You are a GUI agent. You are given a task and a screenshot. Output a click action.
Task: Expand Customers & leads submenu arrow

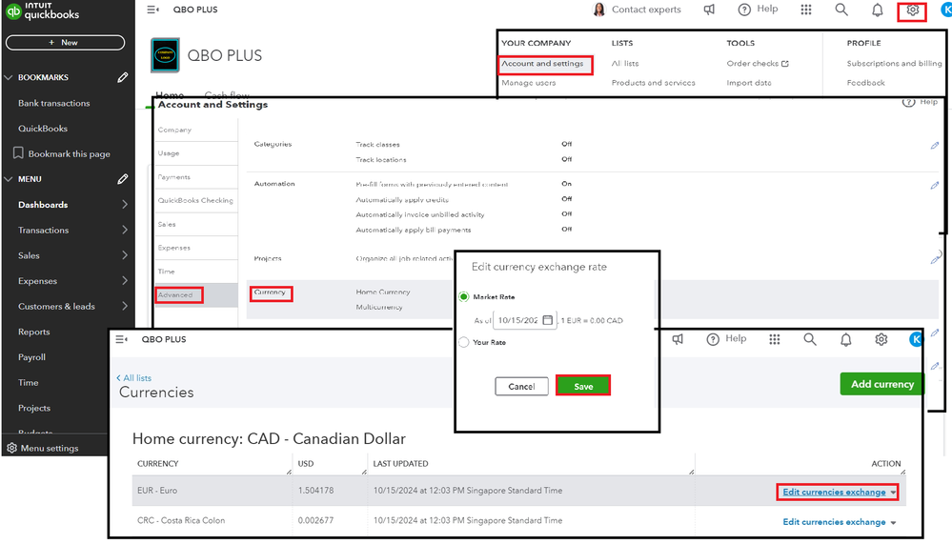tap(125, 307)
